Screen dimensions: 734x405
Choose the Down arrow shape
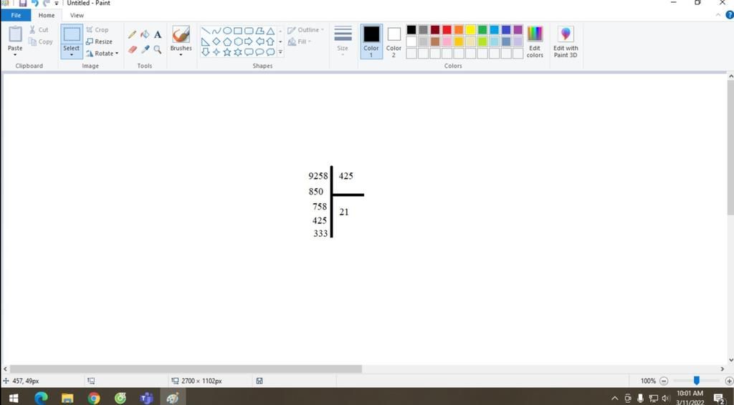[x=206, y=52]
